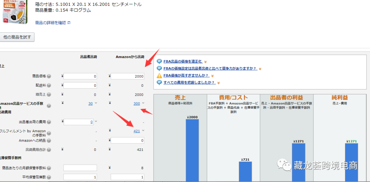This screenshot has width=370, height=182.
Task: Open the FBA出品の価格を適正化 link
Action: [x=183, y=62]
